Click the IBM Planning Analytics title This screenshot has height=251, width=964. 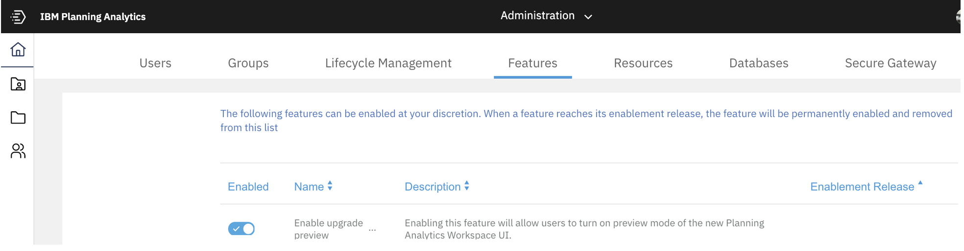click(x=93, y=17)
